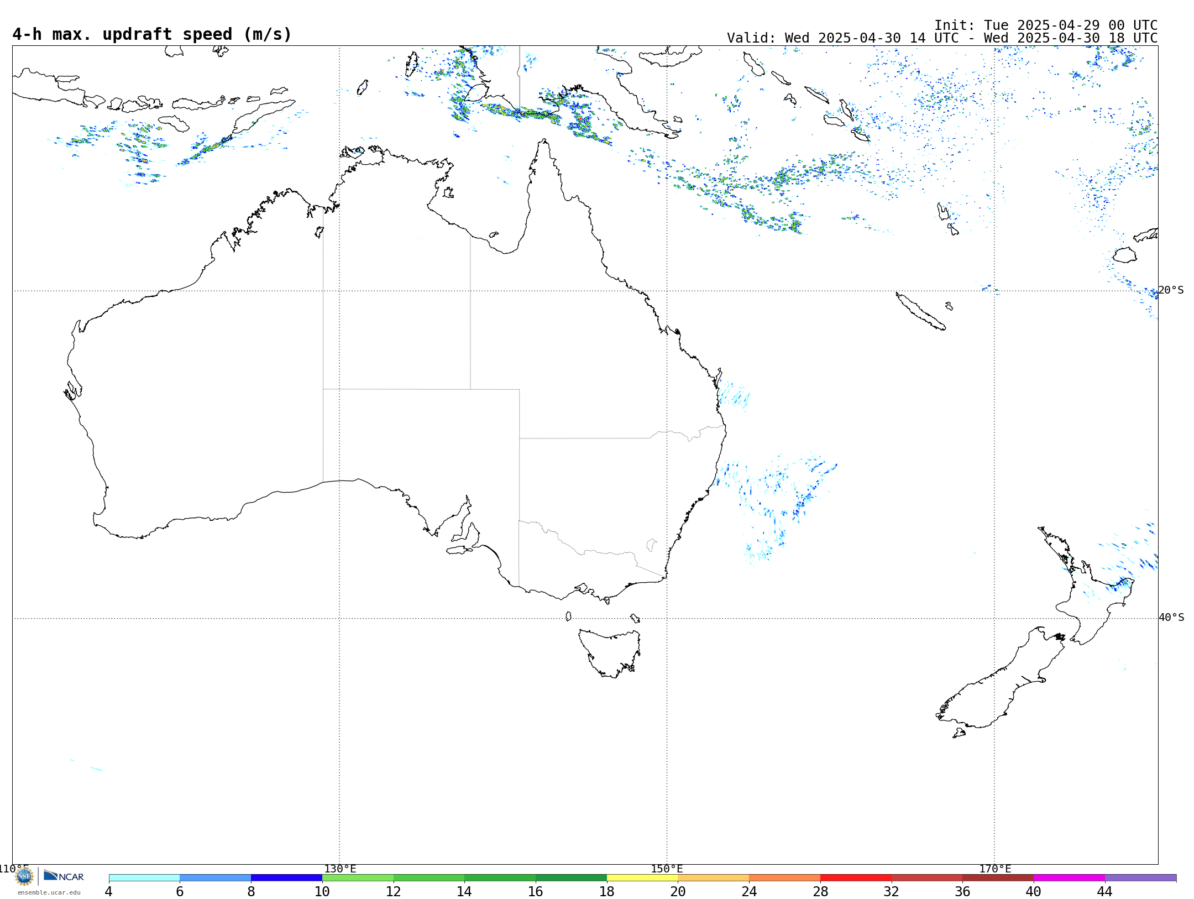This screenshot has height=899, width=1194.
Task: Click the NCAR logo
Action: (x=64, y=876)
